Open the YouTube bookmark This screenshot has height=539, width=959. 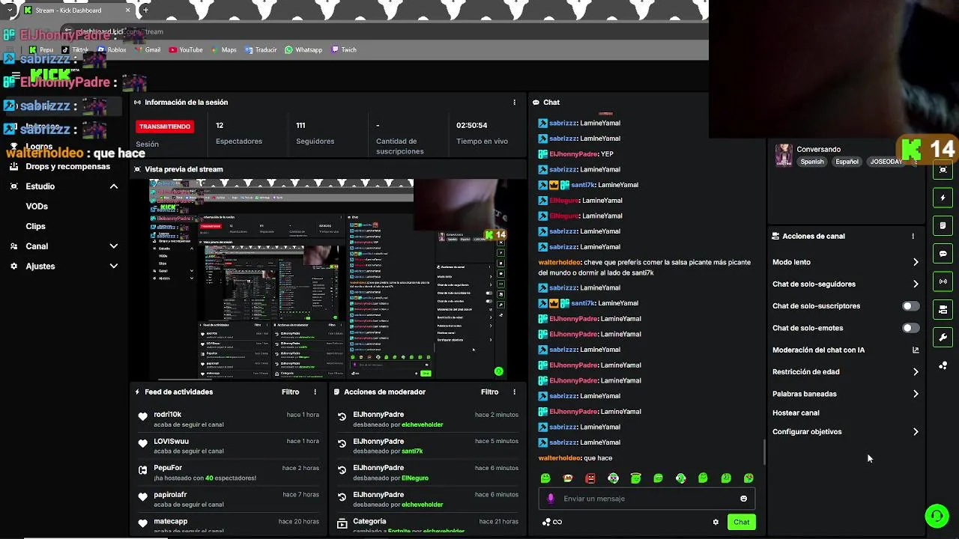(186, 49)
